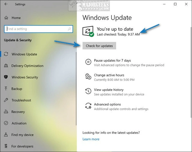Select Find my device

coord(22,135)
